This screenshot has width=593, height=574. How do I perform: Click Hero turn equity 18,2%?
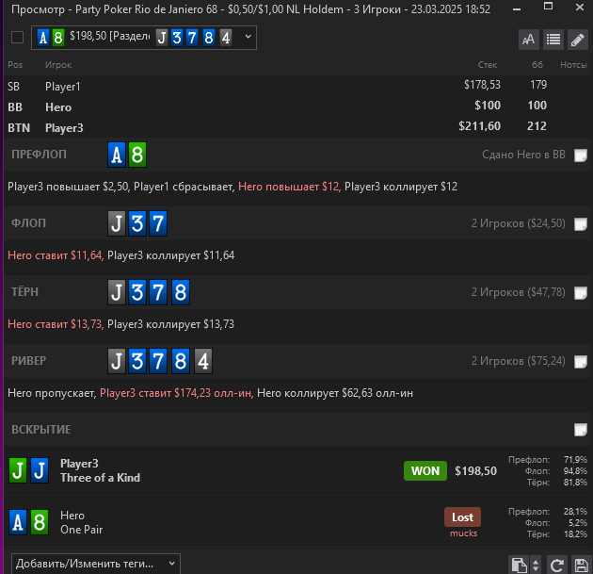pos(575,534)
